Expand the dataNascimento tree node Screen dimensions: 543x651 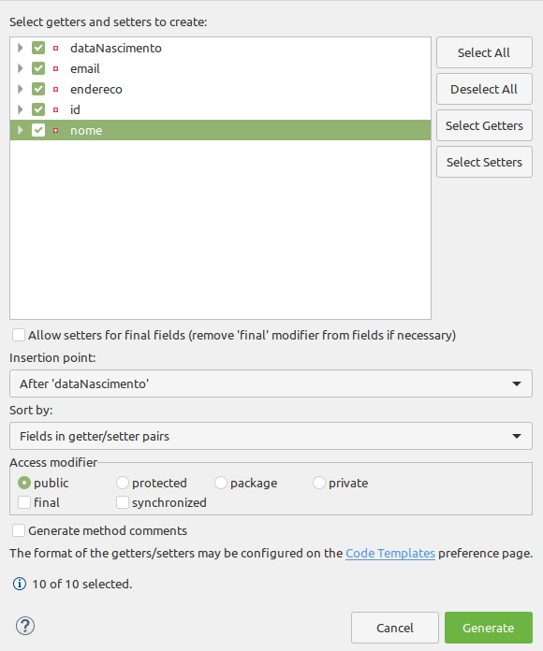pos(20,48)
